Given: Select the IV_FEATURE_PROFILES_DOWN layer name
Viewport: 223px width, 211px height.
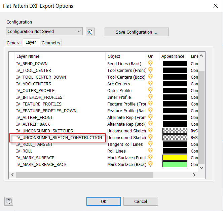Looking at the screenshot, I should point(46,111).
